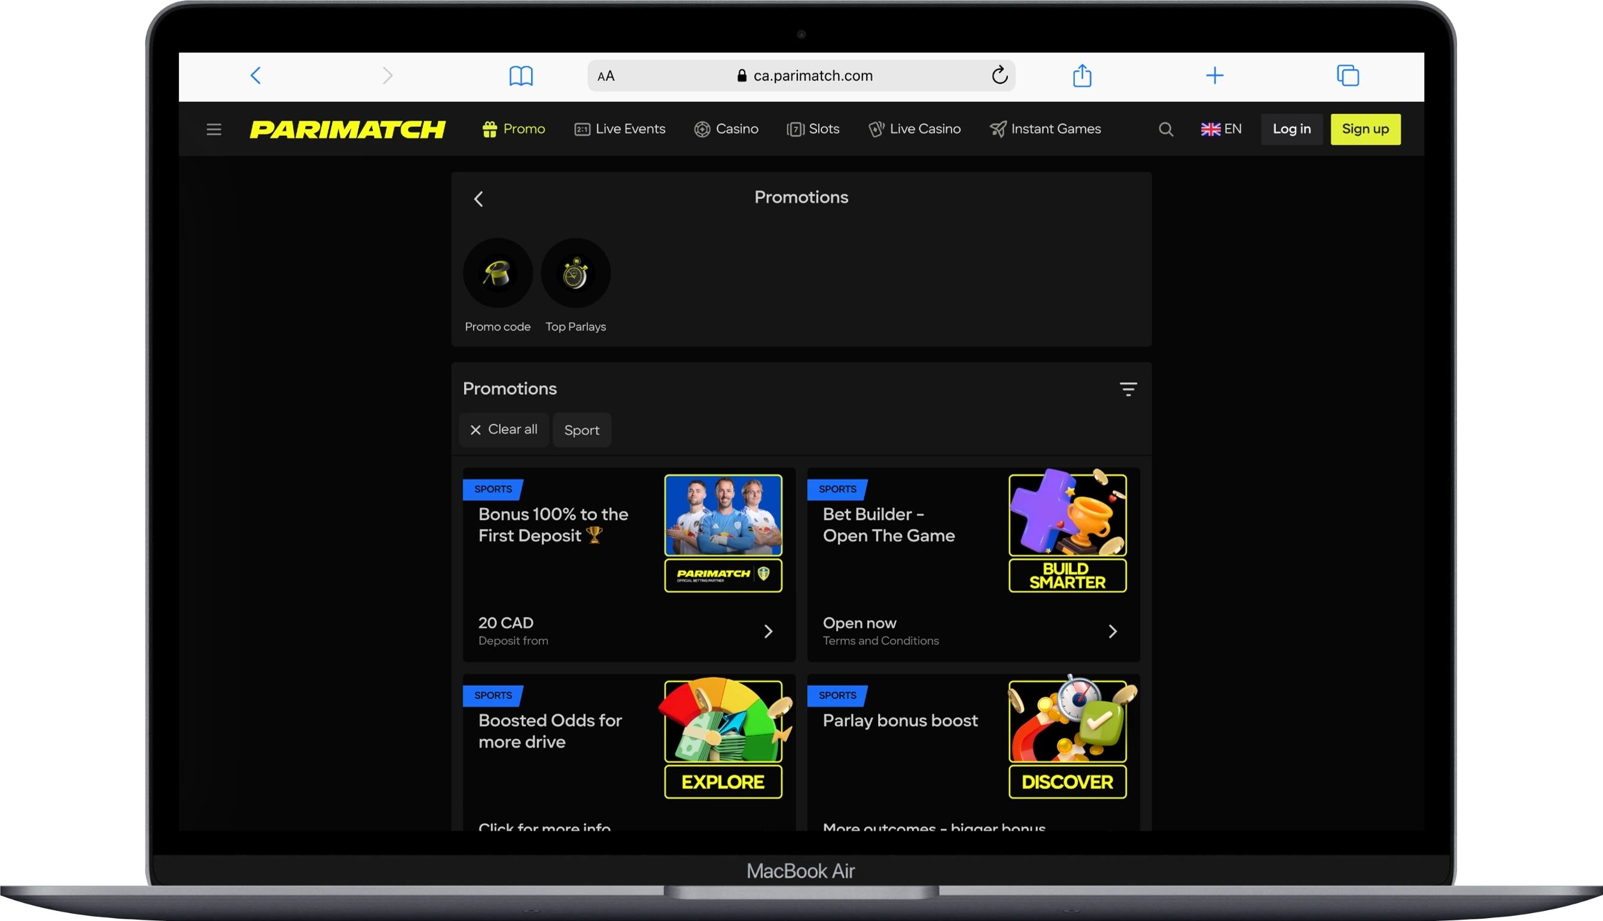
Task: Open the Casino section
Action: (726, 129)
